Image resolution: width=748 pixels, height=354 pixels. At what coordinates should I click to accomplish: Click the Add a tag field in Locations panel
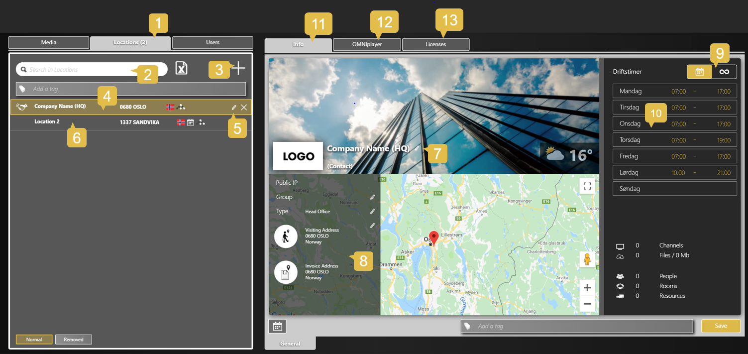tap(131, 89)
